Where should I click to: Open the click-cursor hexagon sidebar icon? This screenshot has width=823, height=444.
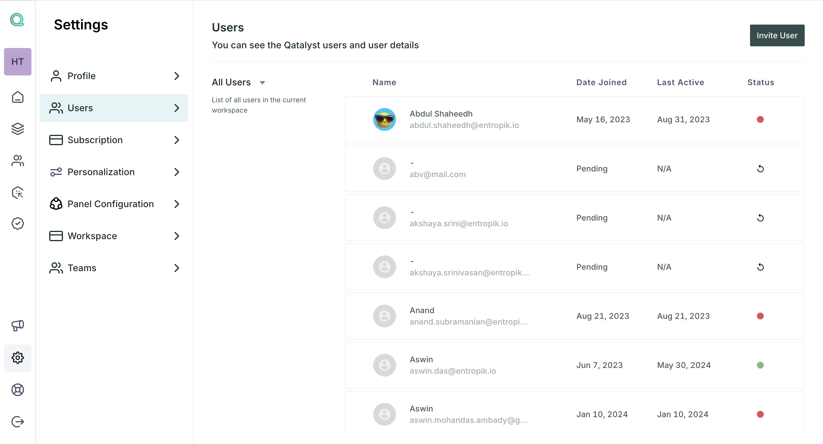click(17, 193)
